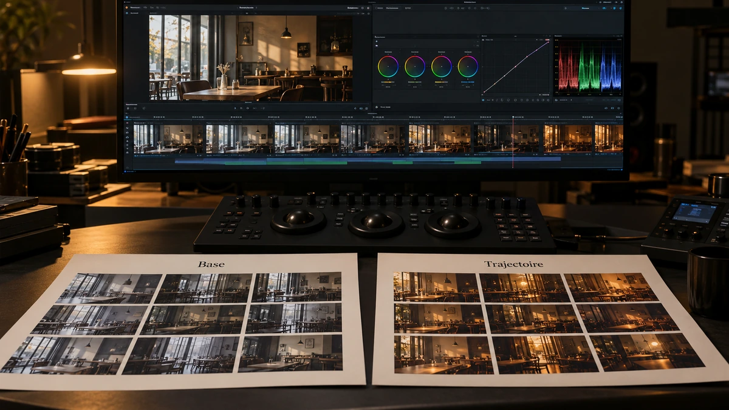Click the leftmost color wheel in the grading panel
Viewport: 729px width, 410px height.
click(388, 66)
